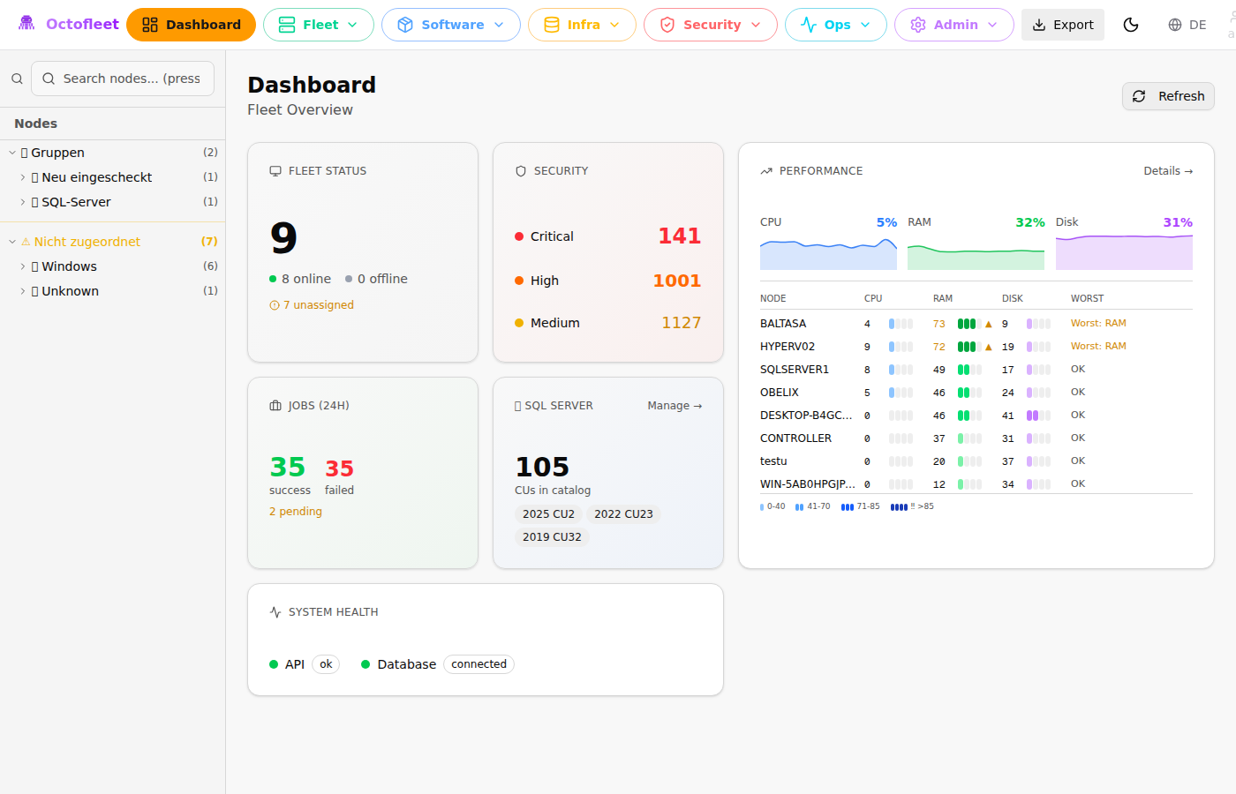The image size is (1236, 794).
Task: Click the download icon on the Export button
Action: pos(1036,25)
